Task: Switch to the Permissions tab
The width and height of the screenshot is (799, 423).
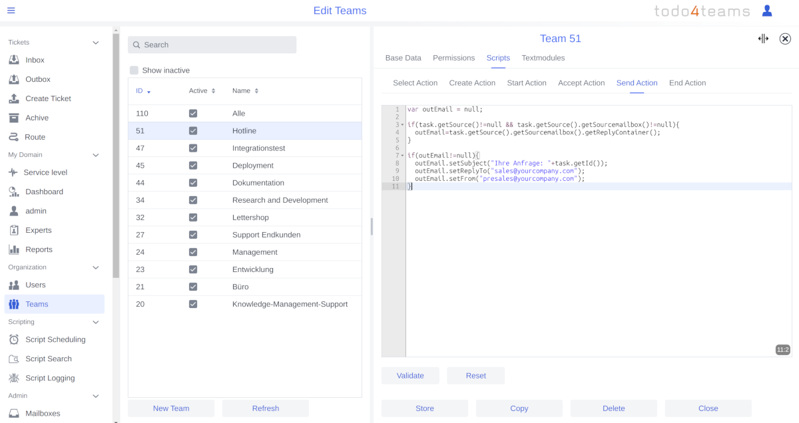Action: (453, 58)
